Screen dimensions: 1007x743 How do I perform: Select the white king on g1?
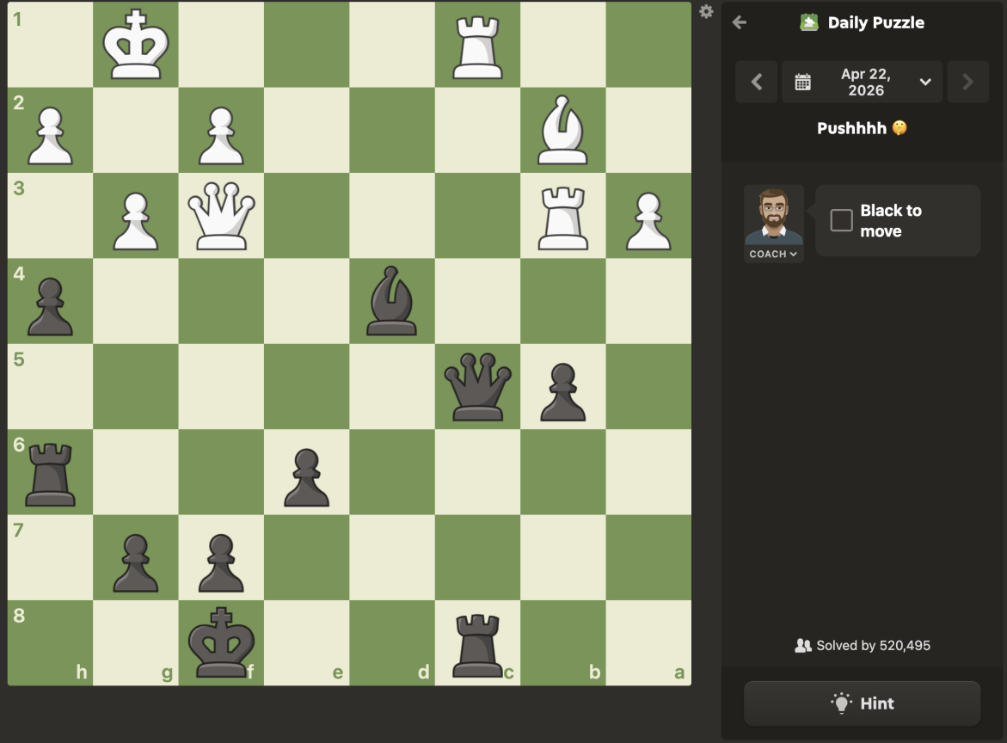pyautogui.click(x=136, y=45)
